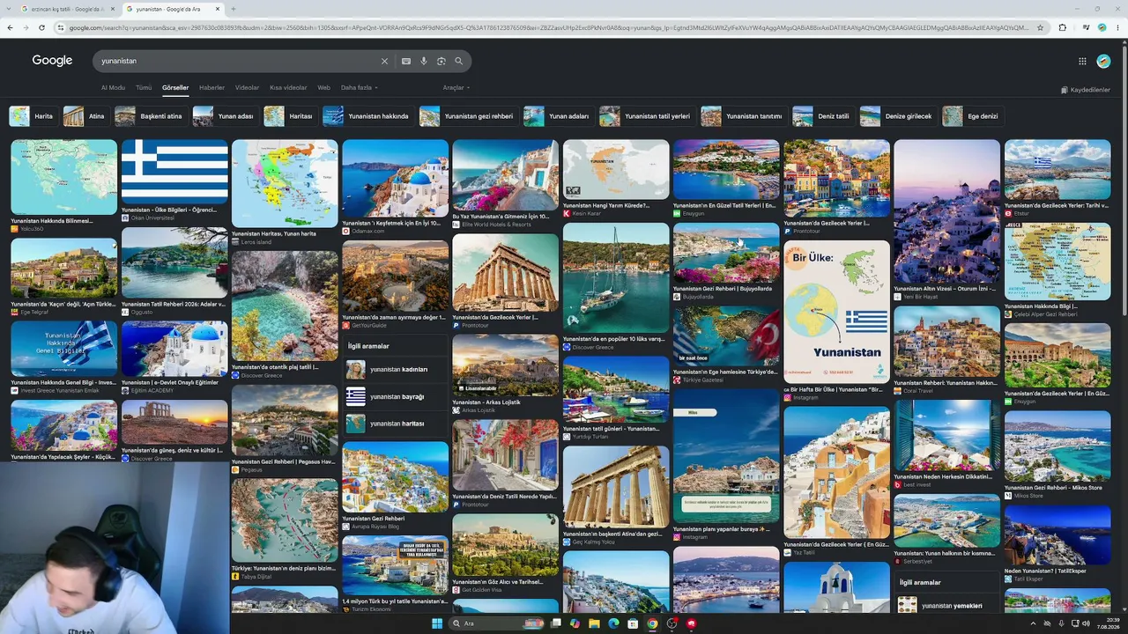Go to the Google logo homepage
The image size is (1128, 634).
52,61
